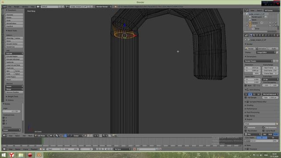Image resolution: width=281 pixels, height=158 pixels.
Task: Browse output folder icon
Action: [x=277, y=124]
